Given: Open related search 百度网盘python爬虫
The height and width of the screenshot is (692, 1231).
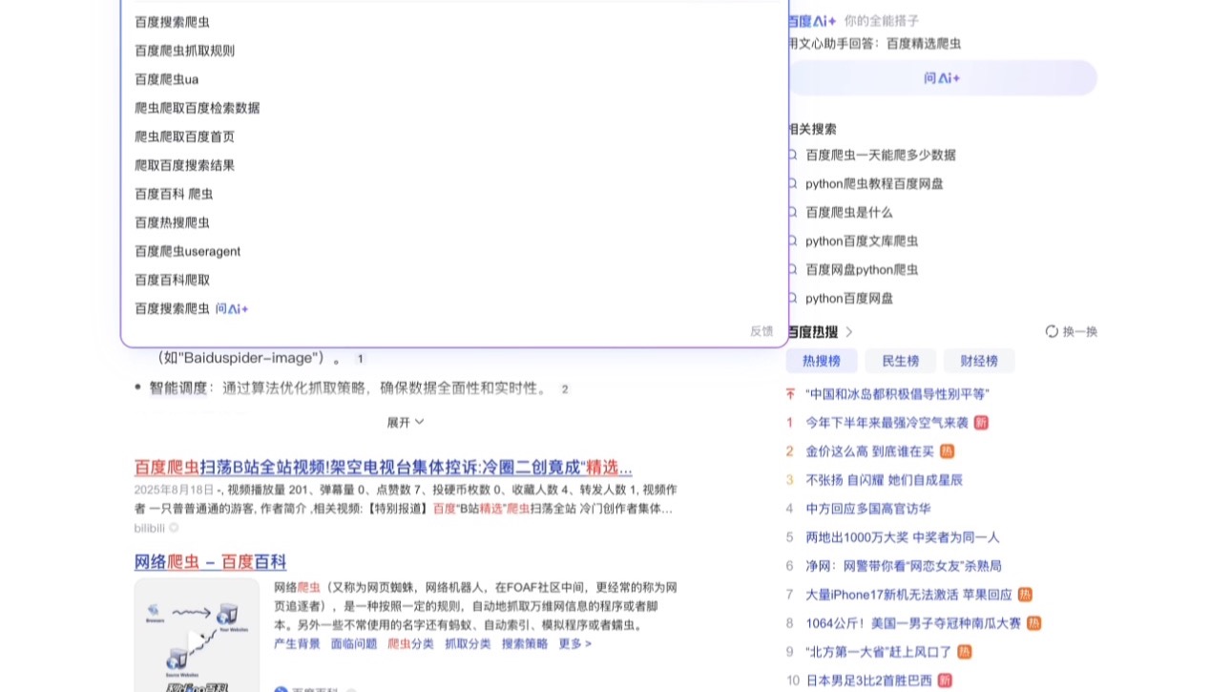Looking at the screenshot, I should point(862,269).
